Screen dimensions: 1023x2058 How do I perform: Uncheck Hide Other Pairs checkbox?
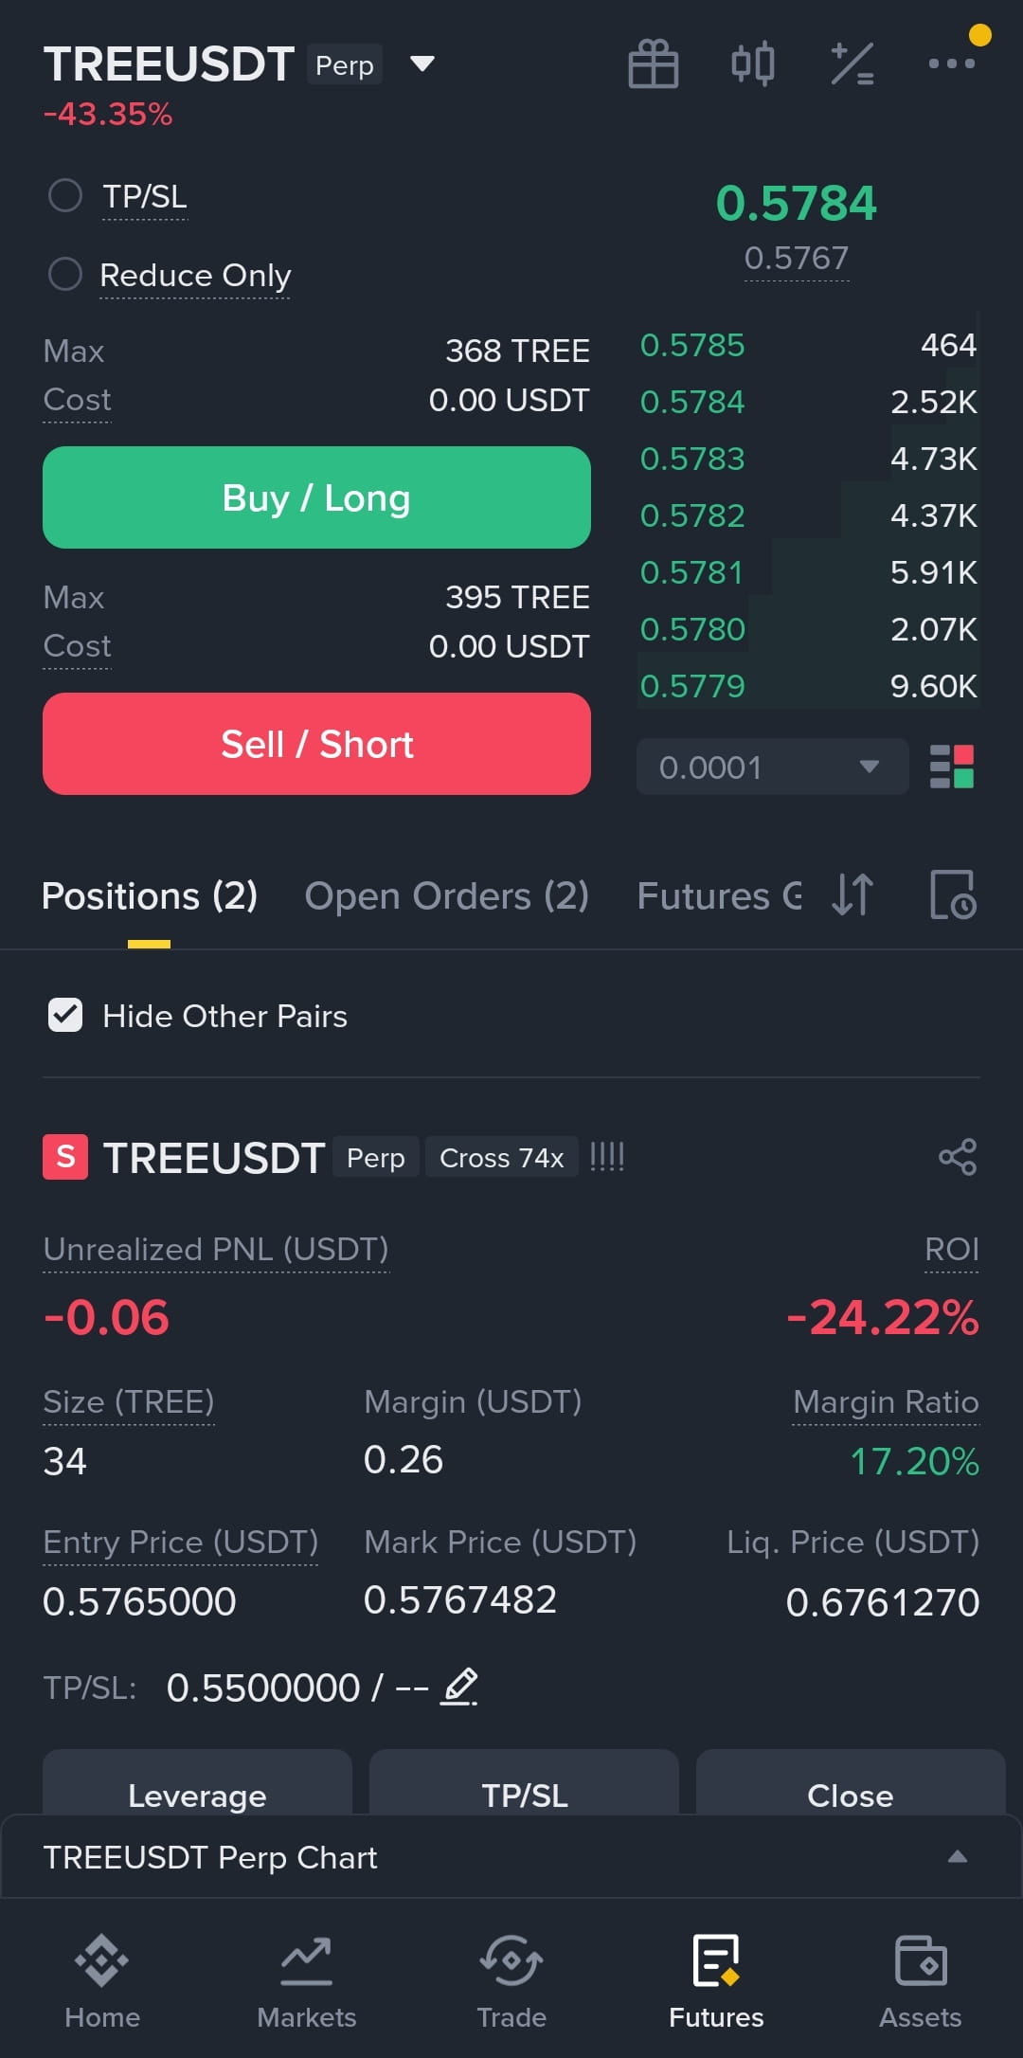pos(65,1016)
